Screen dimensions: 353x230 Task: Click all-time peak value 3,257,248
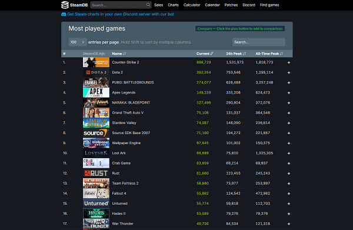click(x=264, y=82)
